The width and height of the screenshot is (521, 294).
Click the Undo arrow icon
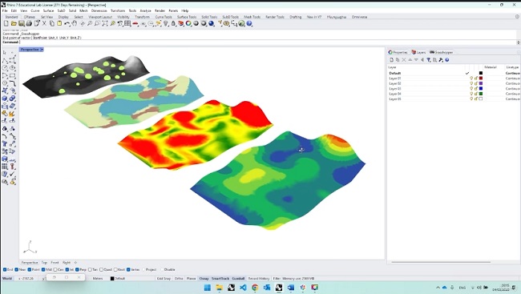(x=67, y=23)
